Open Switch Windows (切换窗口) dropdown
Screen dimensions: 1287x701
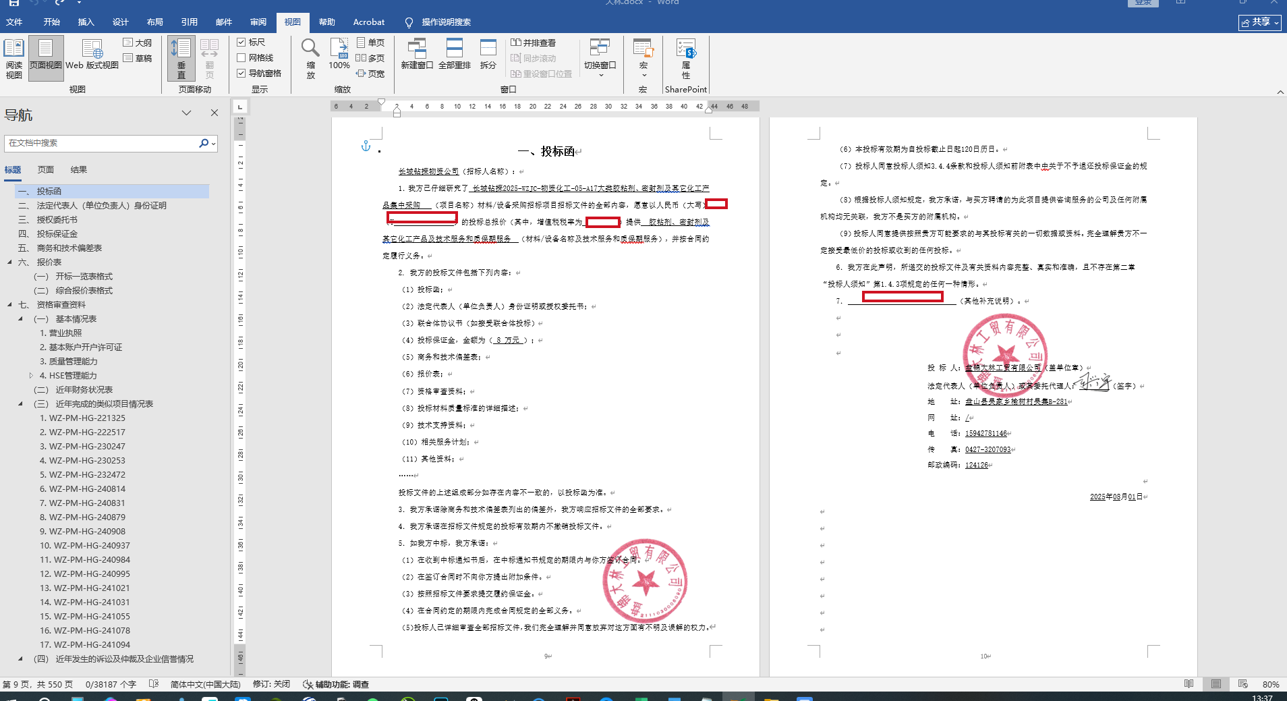coord(600,59)
